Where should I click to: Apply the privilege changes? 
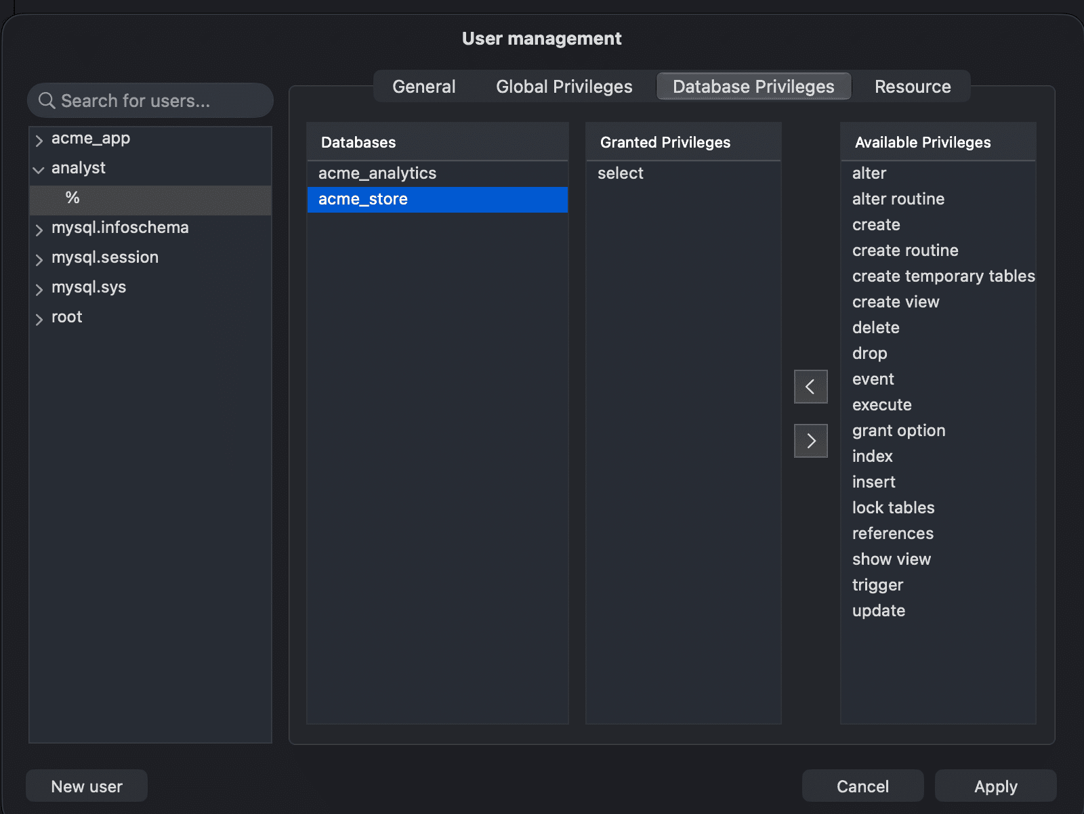coord(995,786)
